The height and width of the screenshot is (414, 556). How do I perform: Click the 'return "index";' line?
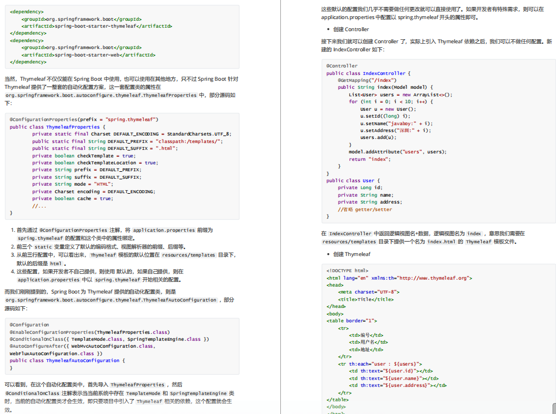(x=370, y=159)
